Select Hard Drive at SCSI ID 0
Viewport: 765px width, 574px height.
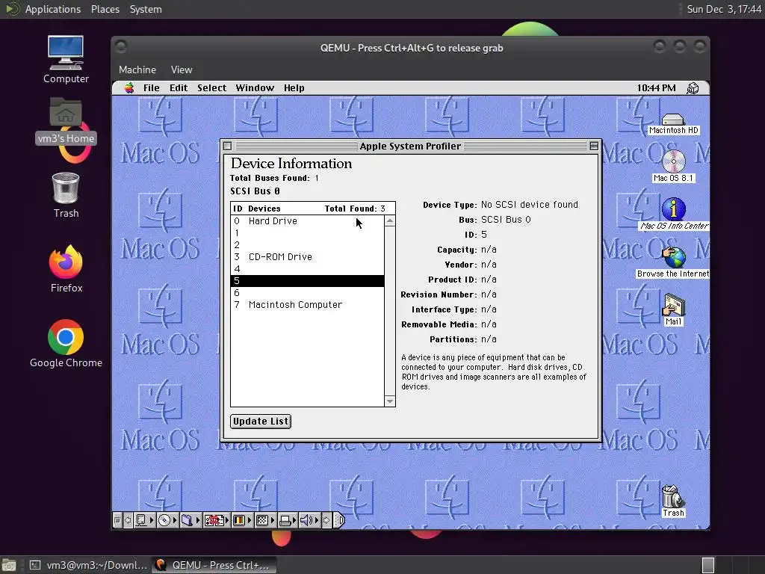click(x=307, y=221)
